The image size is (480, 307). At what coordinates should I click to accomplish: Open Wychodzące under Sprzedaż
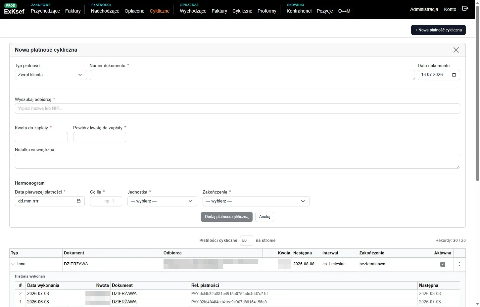[x=193, y=11]
